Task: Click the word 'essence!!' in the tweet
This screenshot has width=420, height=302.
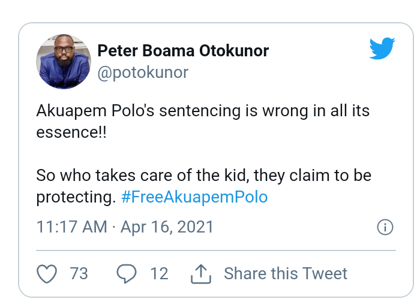Action: [x=71, y=132]
